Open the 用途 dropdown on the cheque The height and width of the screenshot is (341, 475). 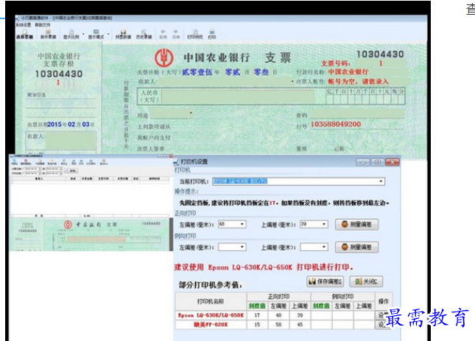(x=191, y=113)
